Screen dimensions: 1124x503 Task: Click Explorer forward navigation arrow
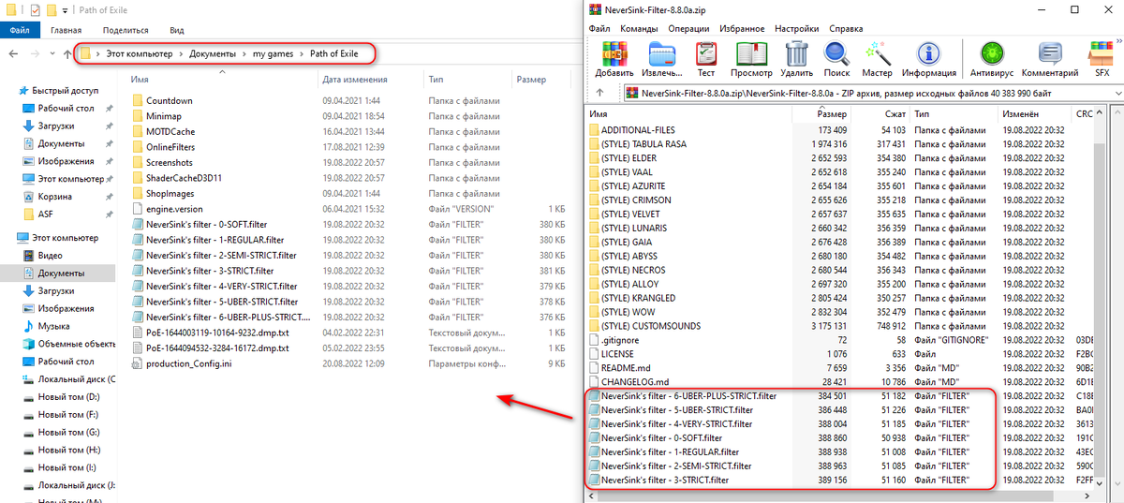[33, 54]
